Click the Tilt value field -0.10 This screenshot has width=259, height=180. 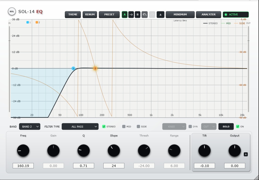click(205, 166)
